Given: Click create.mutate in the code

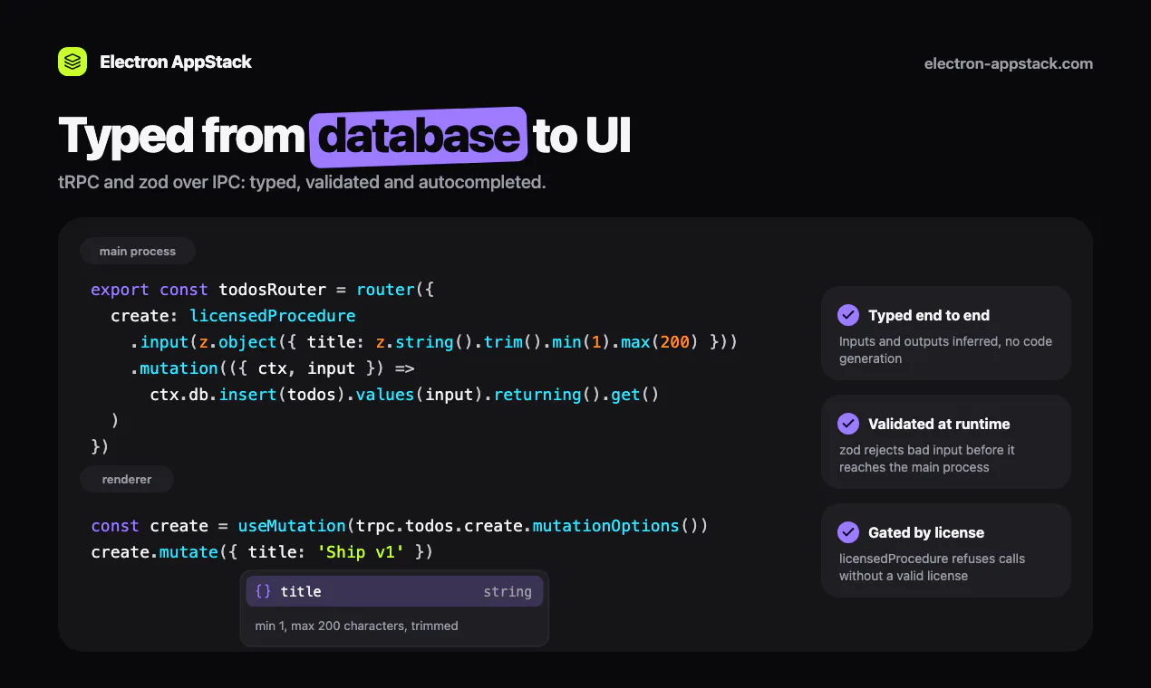Looking at the screenshot, I should 155,552.
